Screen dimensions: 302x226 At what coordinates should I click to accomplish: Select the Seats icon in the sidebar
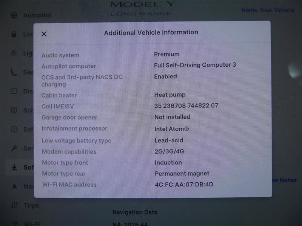click(14, 72)
